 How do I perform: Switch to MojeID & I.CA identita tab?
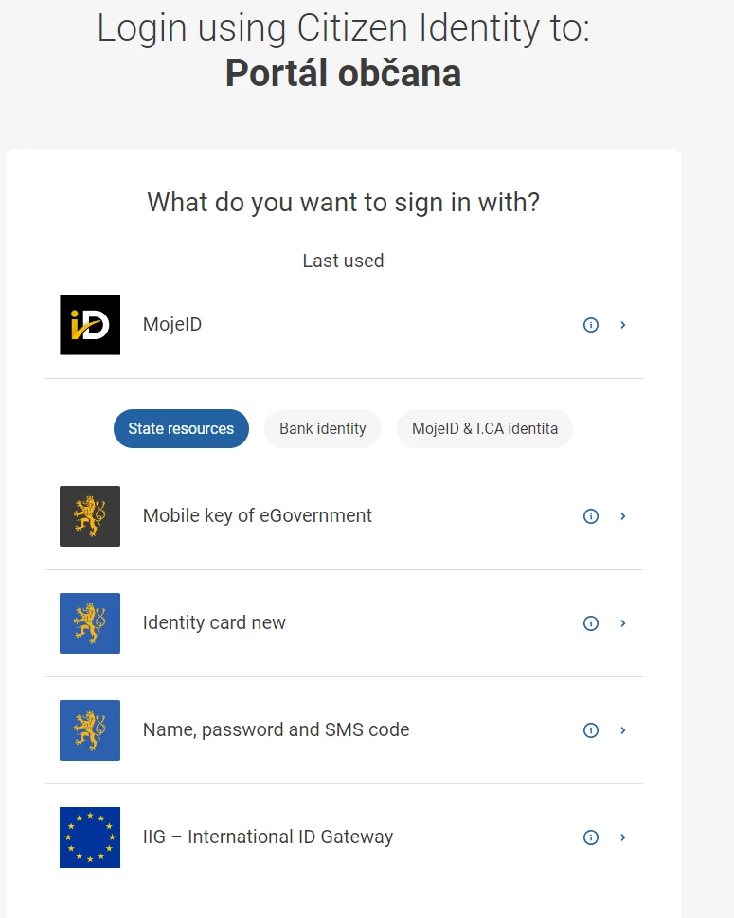pyautogui.click(x=485, y=428)
